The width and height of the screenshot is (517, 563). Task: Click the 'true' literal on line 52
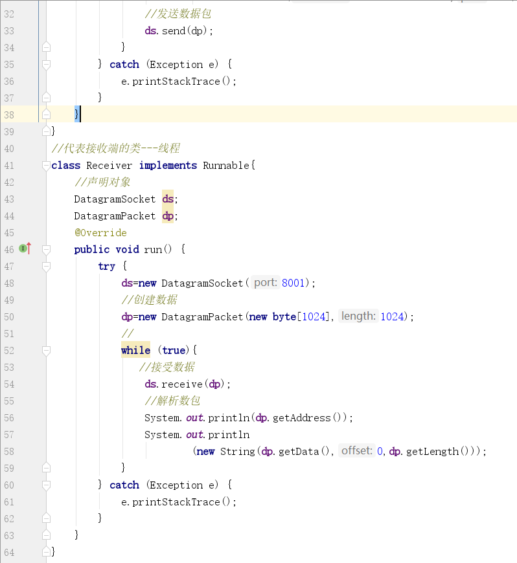coord(174,351)
